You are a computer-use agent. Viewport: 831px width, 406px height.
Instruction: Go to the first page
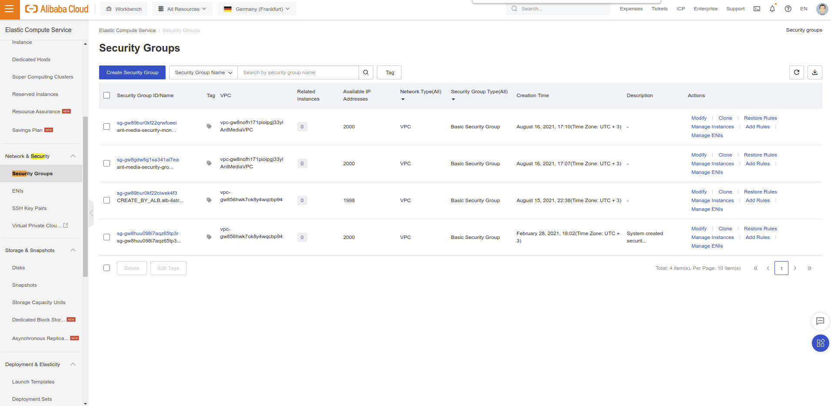[755, 268]
